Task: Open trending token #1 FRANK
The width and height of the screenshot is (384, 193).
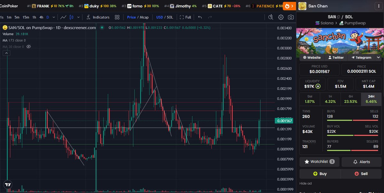Action: pyautogui.click(x=50, y=6)
